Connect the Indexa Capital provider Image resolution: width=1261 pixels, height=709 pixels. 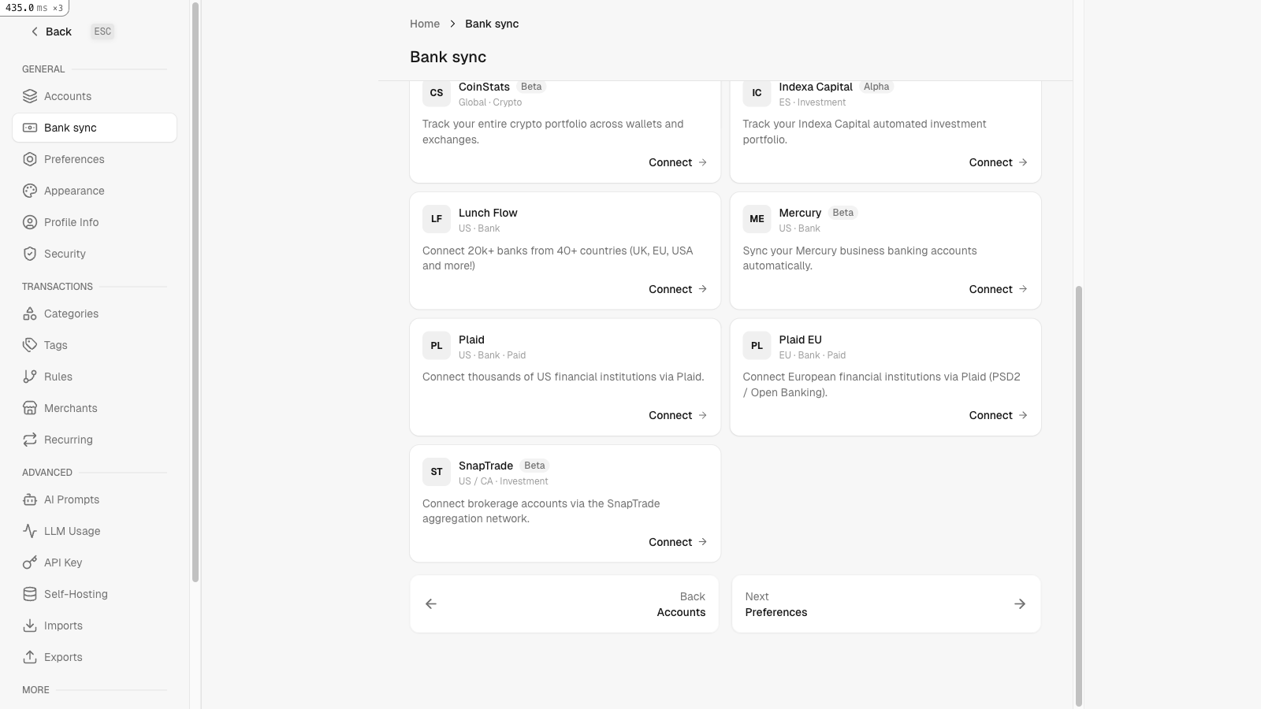999,162
